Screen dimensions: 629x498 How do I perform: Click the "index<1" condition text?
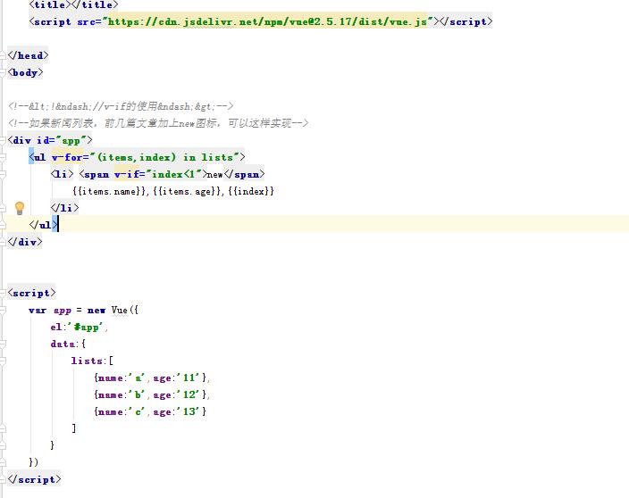[173, 174]
